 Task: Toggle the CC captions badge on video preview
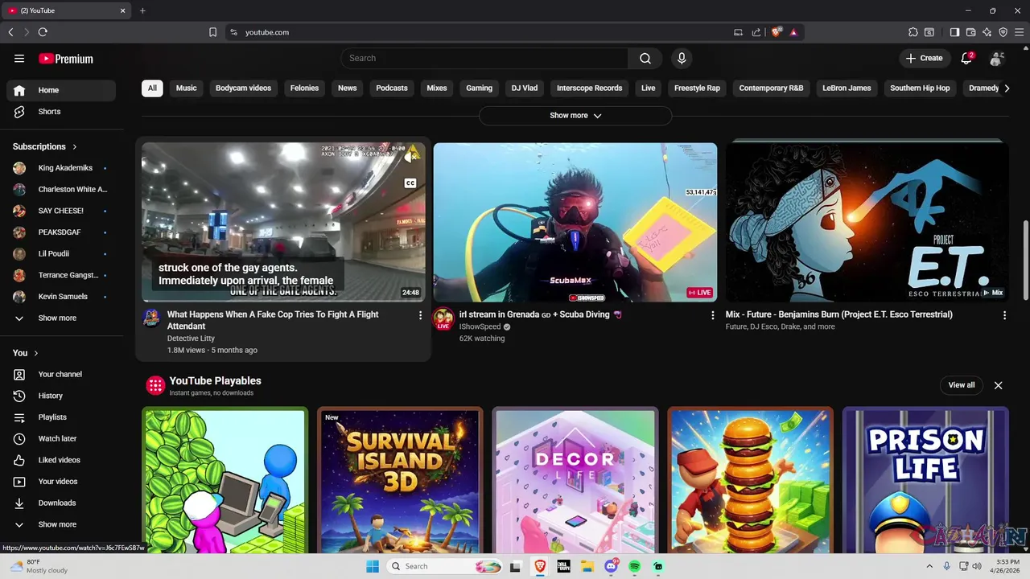(x=410, y=183)
